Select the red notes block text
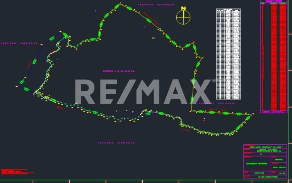Viewport: 292px width, 183px height. (x=17, y=172)
